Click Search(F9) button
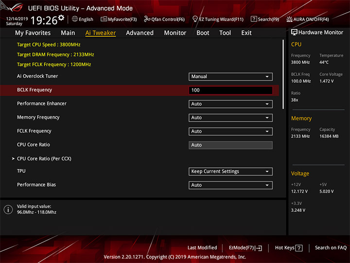Screen dimensions: 350x263 (x=265, y=19)
